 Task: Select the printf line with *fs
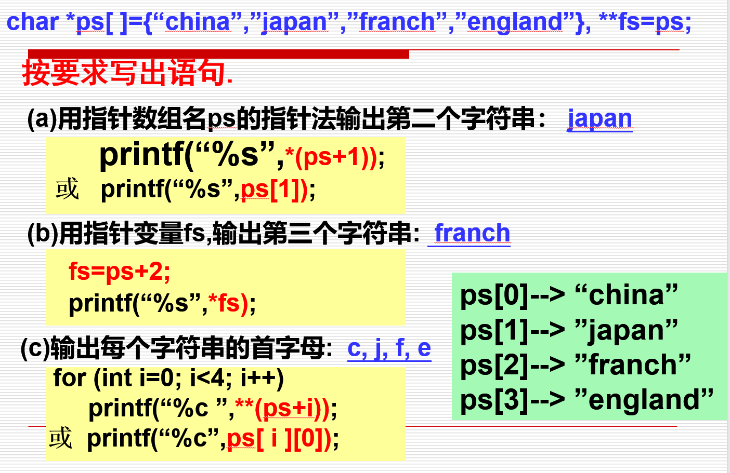162,303
